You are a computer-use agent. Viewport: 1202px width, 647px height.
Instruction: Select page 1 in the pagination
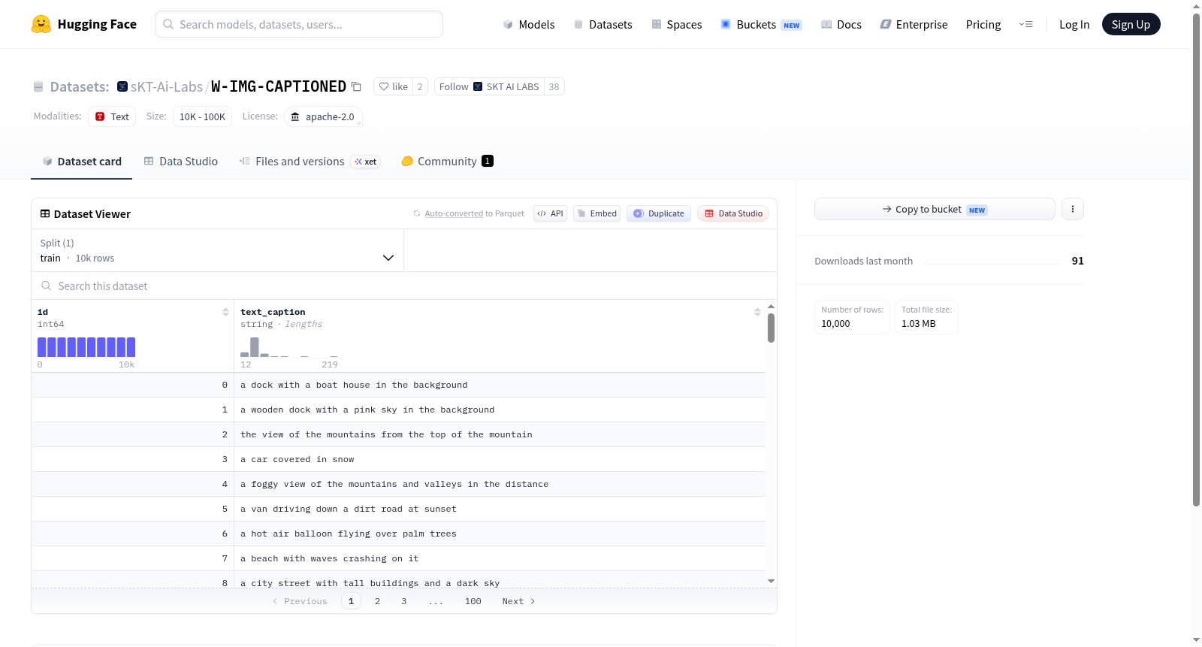point(351,601)
